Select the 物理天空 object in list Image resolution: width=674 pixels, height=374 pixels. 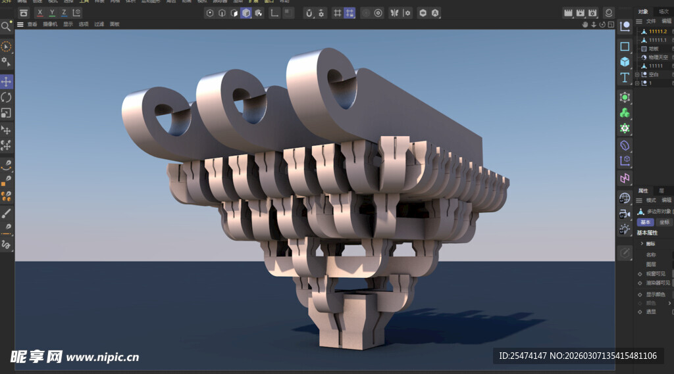658,57
